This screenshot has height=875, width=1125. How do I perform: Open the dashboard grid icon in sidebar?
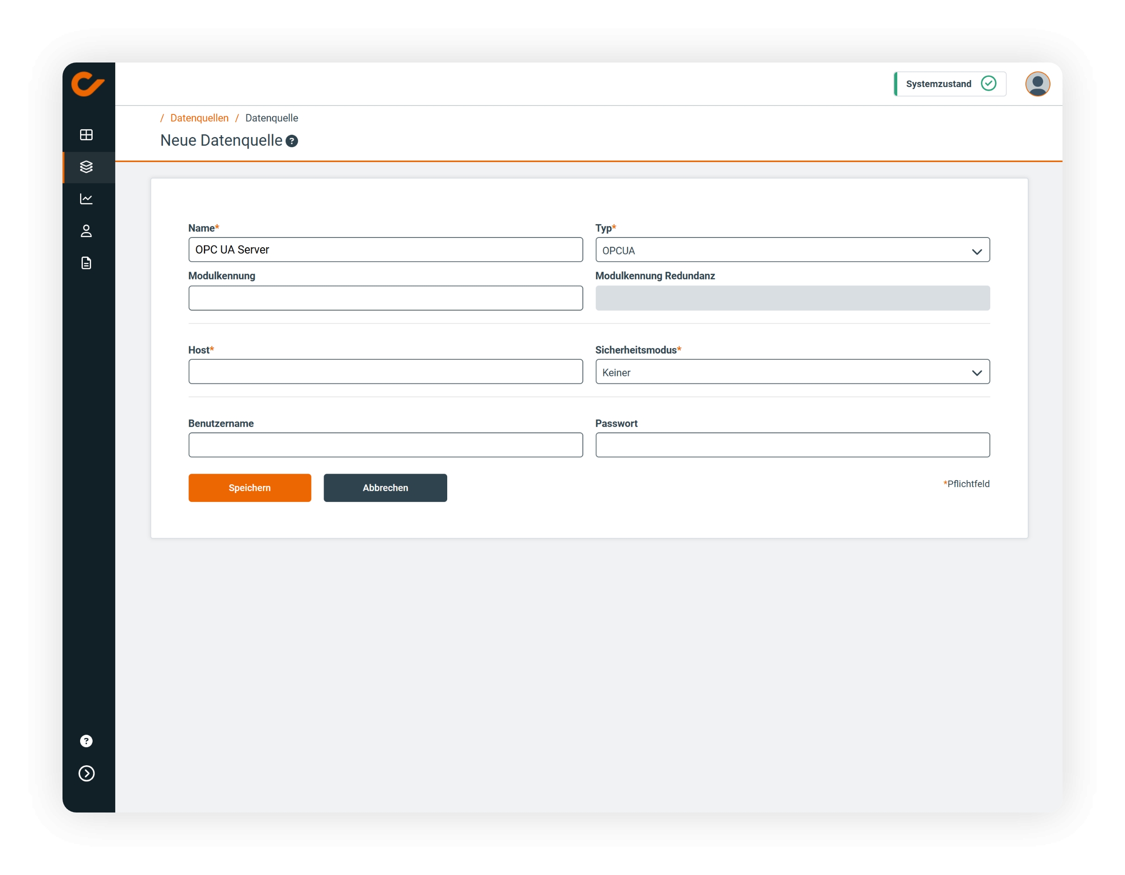87,135
